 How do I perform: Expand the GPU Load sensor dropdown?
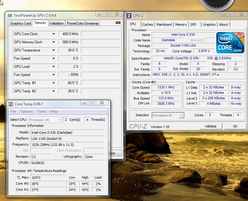click(53, 67)
